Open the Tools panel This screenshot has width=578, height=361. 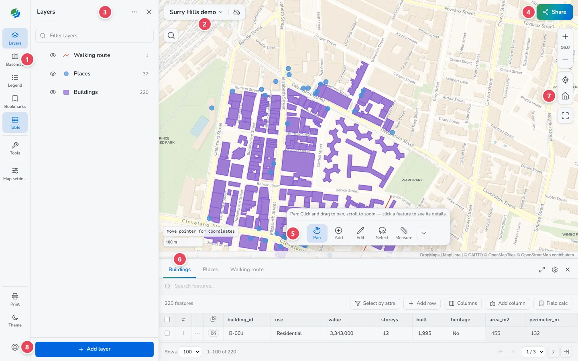(x=15, y=148)
